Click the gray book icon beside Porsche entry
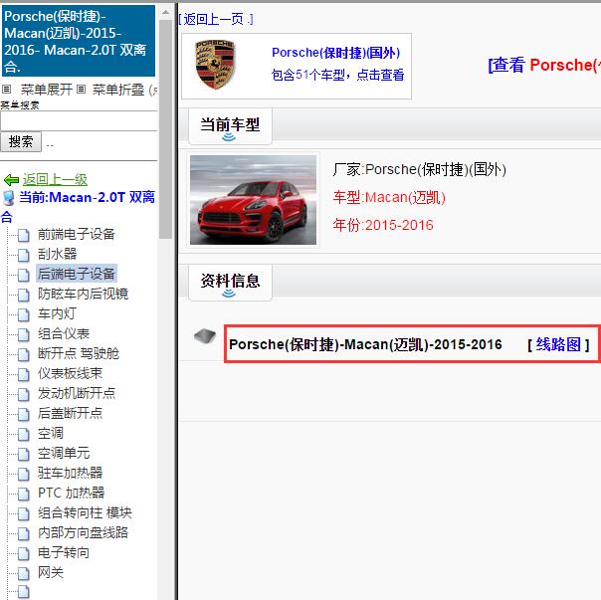Screen dimensions: 601x600 click(x=205, y=336)
